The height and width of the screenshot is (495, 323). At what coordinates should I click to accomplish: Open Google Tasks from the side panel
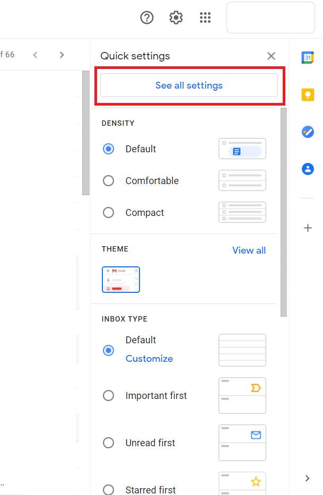308,132
